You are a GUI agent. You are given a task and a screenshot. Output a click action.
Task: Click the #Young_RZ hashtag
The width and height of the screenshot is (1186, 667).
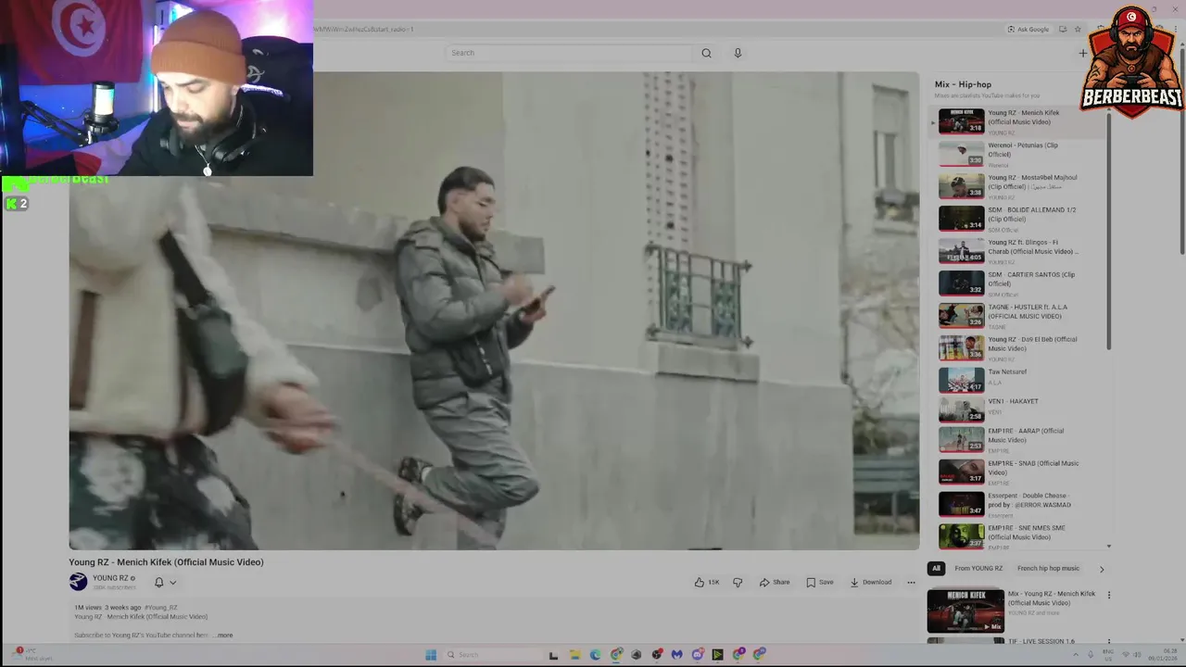(161, 608)
